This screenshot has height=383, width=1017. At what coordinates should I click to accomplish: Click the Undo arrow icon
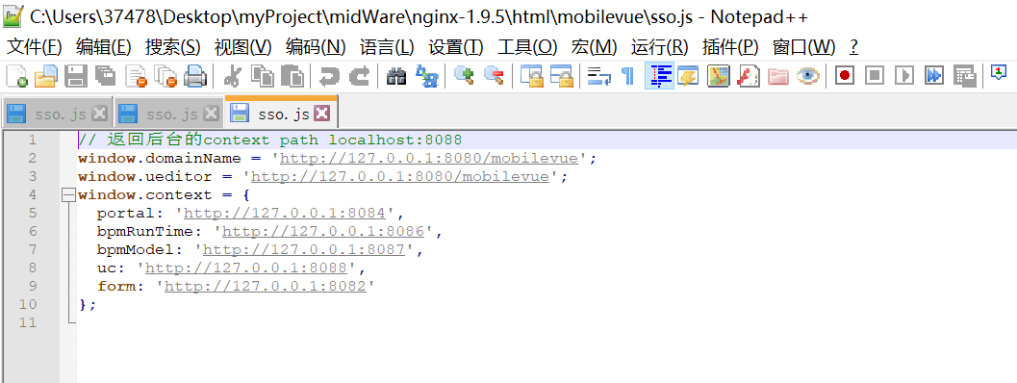coord(329,76)
